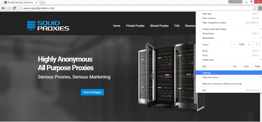The width and height of the screenshot is (262, 122).
Task: Bookmark this page with the star icon
Action: pos(254,8)
